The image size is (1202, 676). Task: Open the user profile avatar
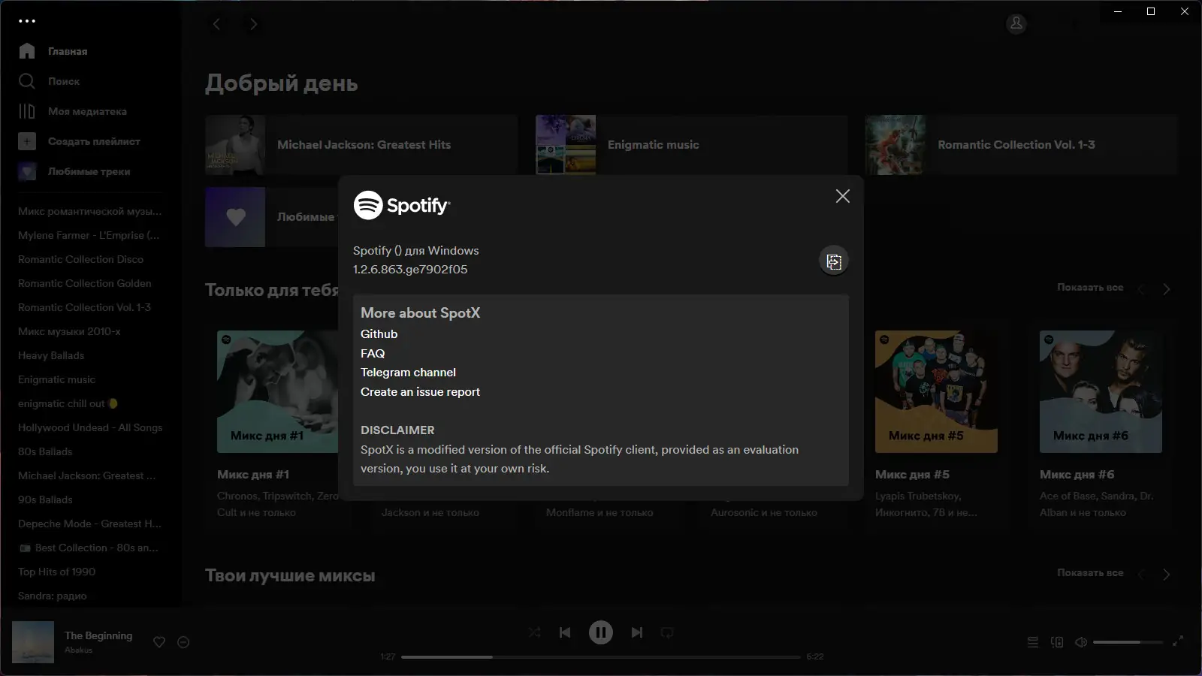[x=1016, y=24]
